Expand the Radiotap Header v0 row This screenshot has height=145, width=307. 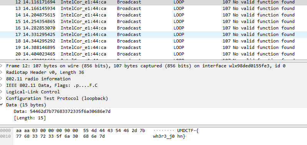point(2,72)
